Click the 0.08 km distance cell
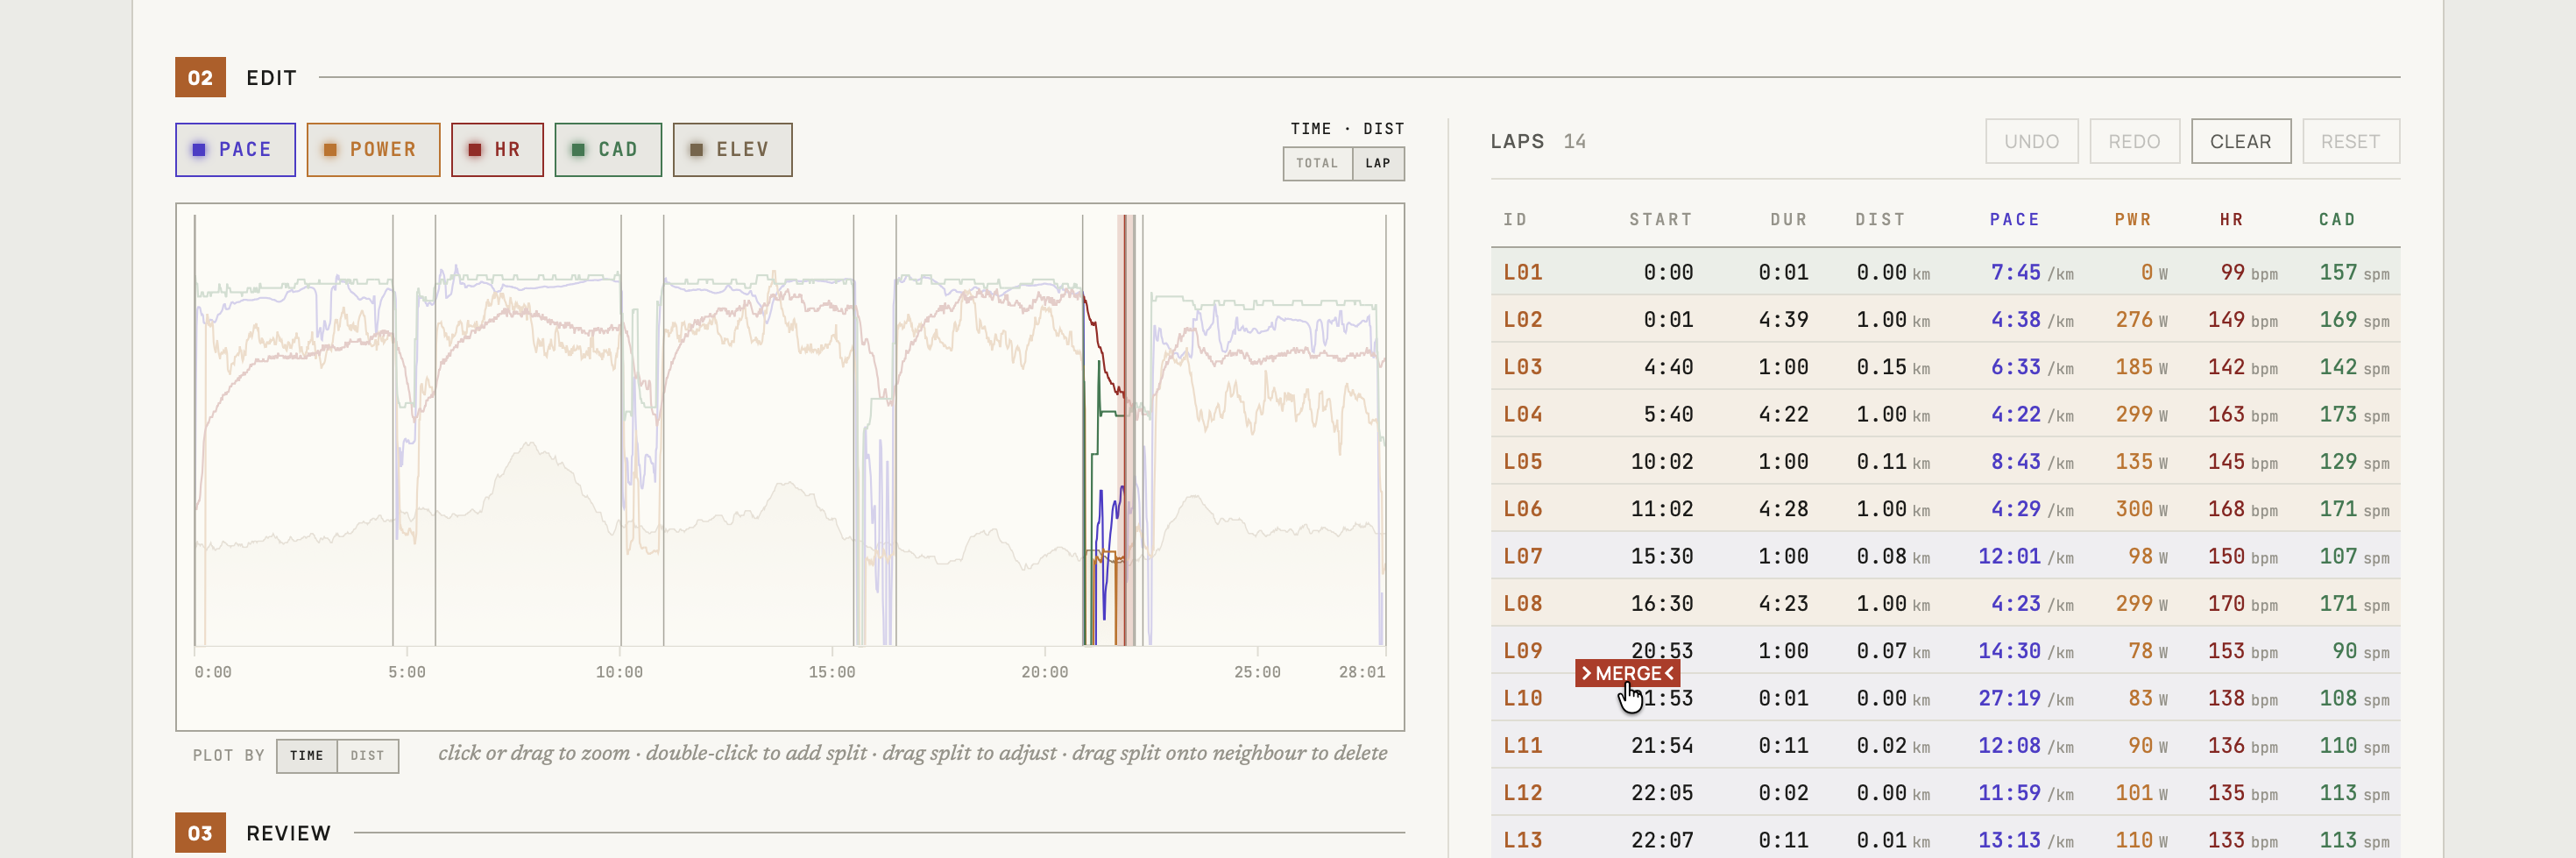 click(1893, 557)
